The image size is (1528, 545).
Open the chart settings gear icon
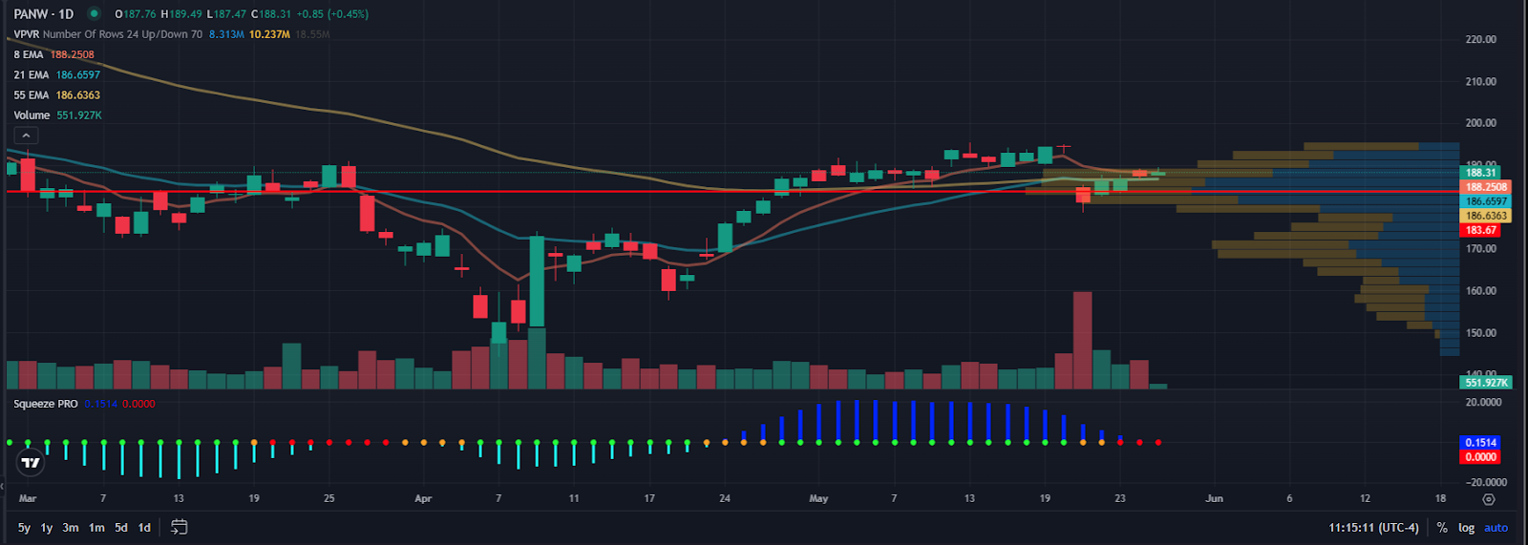click(x=1488, y=499)
